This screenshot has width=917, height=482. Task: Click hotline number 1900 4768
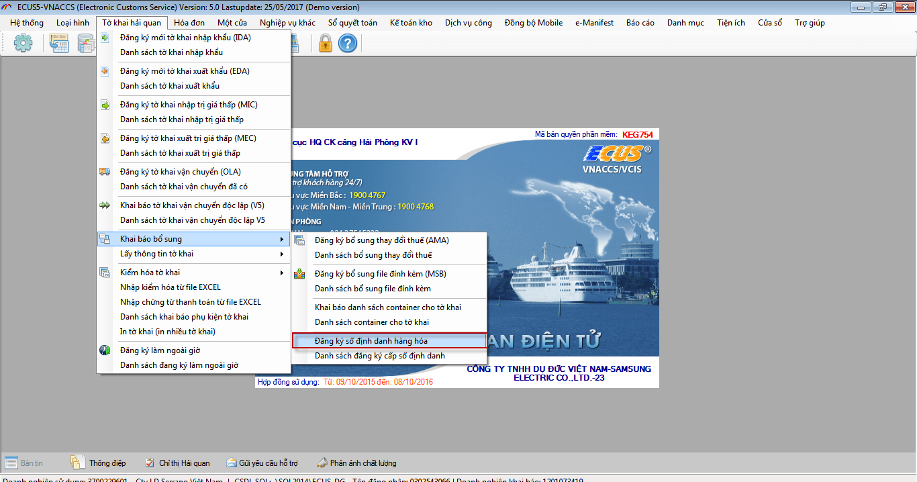pyautogui.click(x=416, y=207)
